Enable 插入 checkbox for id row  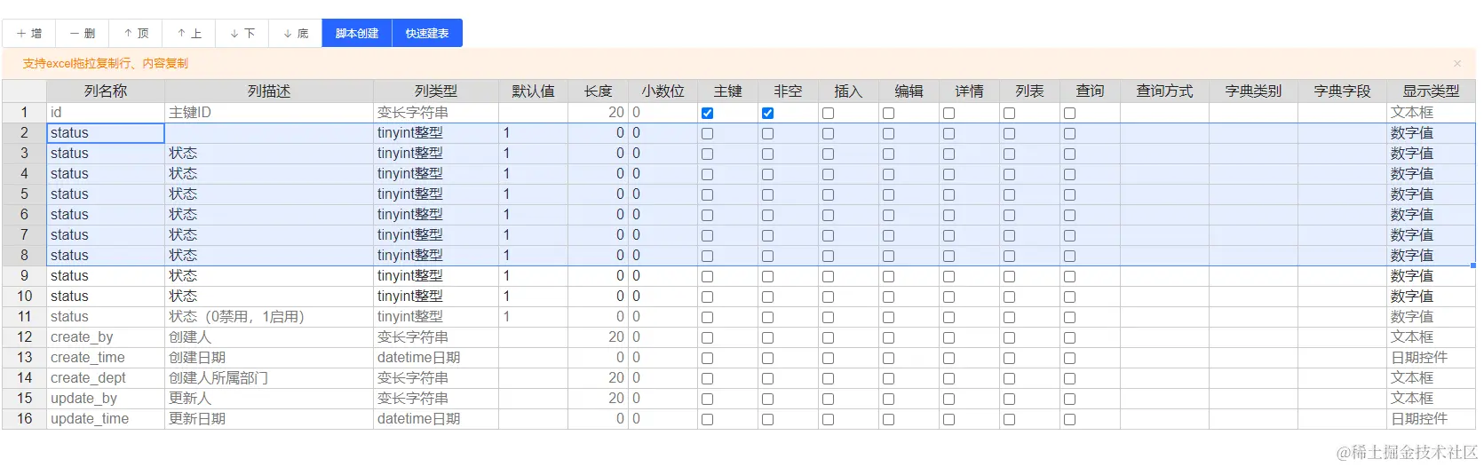click(x=828, y=113)
